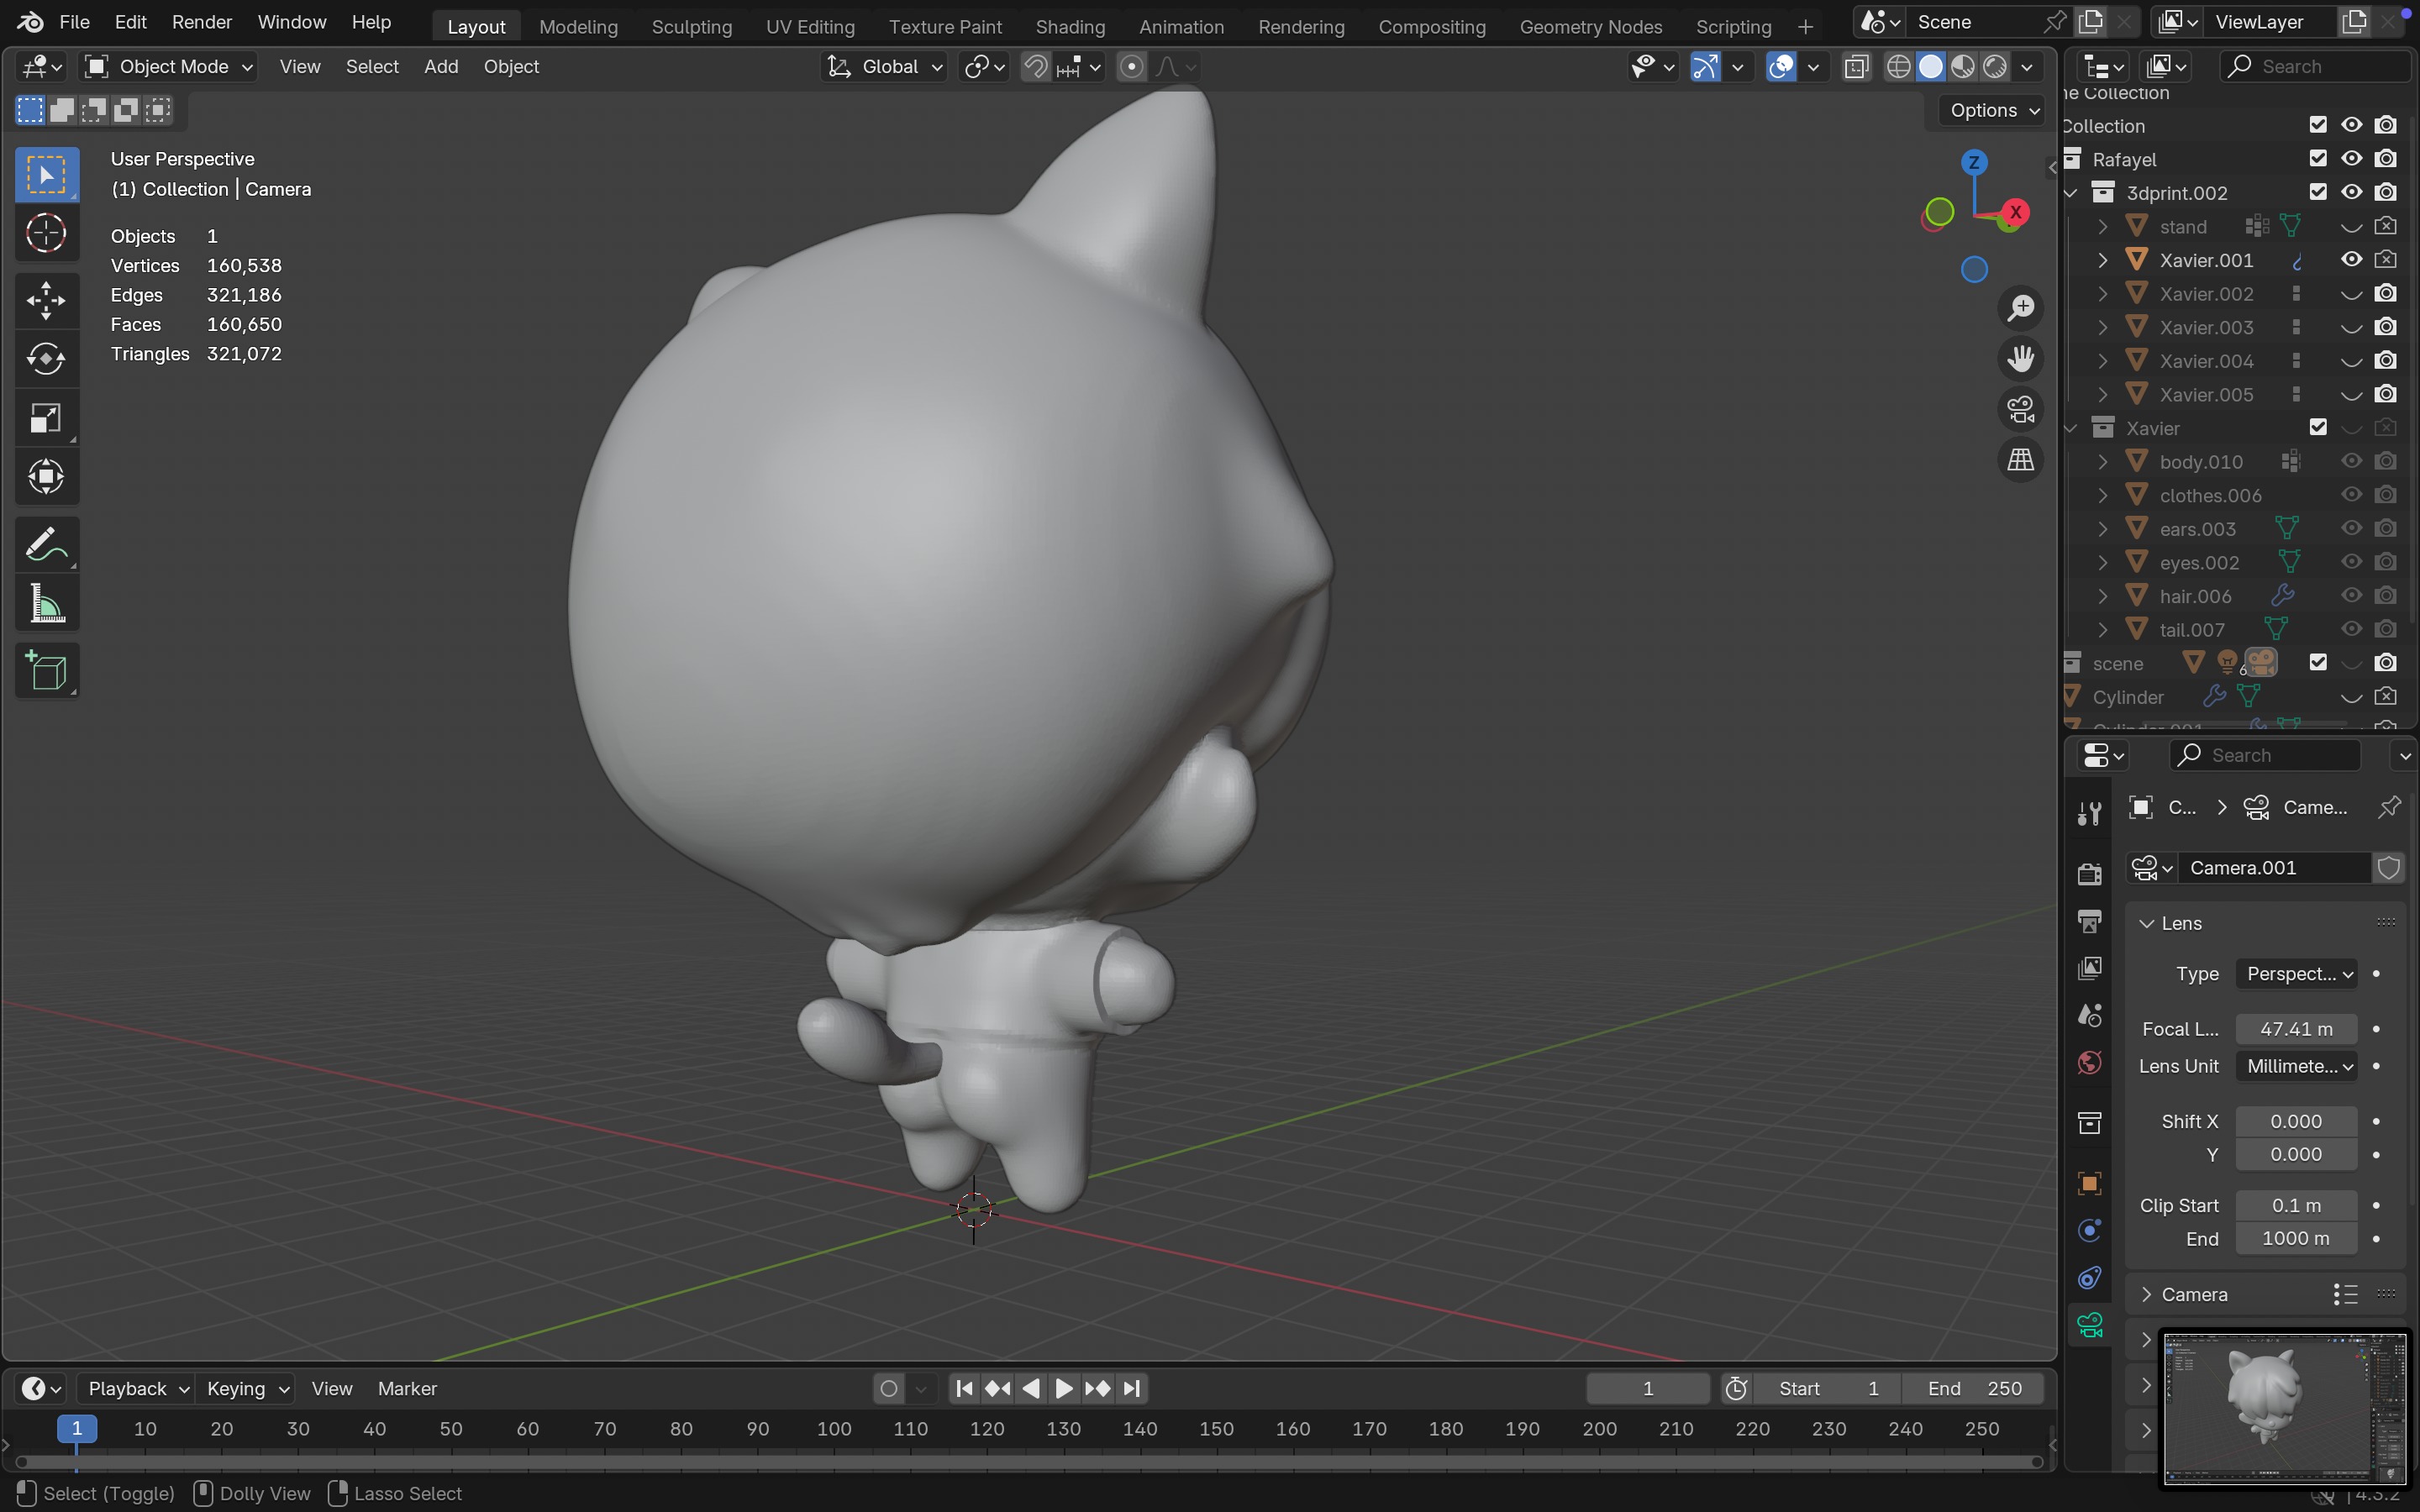Toggle auto keying record button
Screen dimensions: 2420x1512
pos(888,1389)
